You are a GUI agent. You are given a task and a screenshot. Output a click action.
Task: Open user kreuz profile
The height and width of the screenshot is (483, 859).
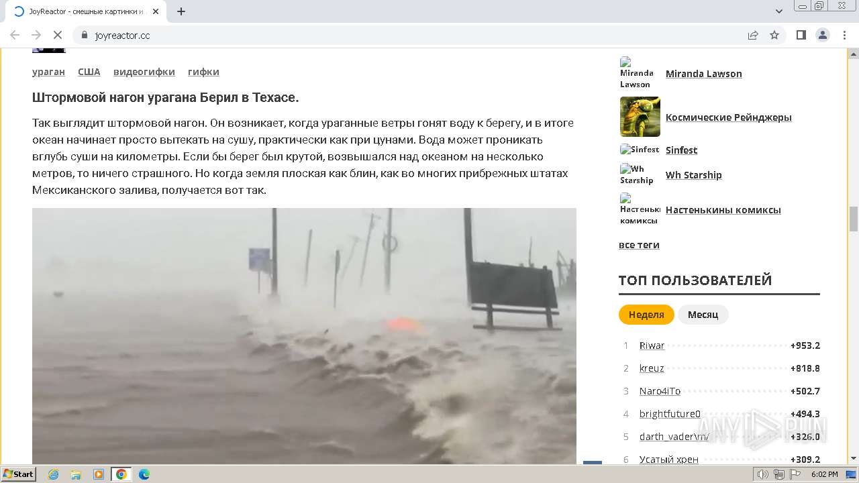(x=652, y=368)
